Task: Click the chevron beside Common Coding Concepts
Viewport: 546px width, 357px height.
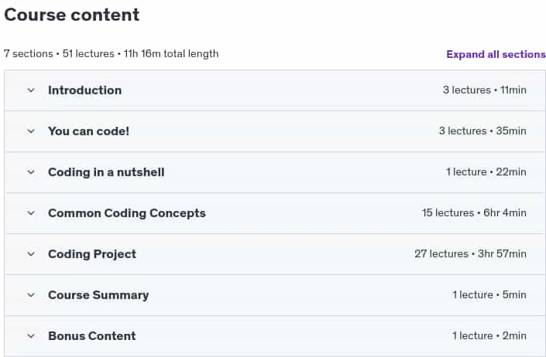Action: pos(31,213)
